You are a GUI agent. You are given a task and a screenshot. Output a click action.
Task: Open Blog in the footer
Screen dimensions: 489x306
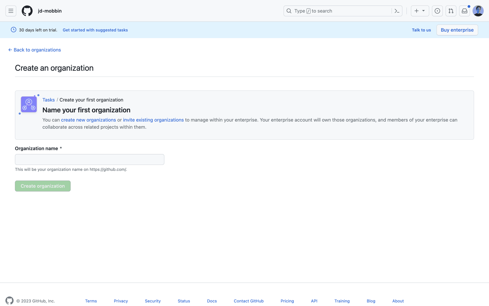(371, 301)
